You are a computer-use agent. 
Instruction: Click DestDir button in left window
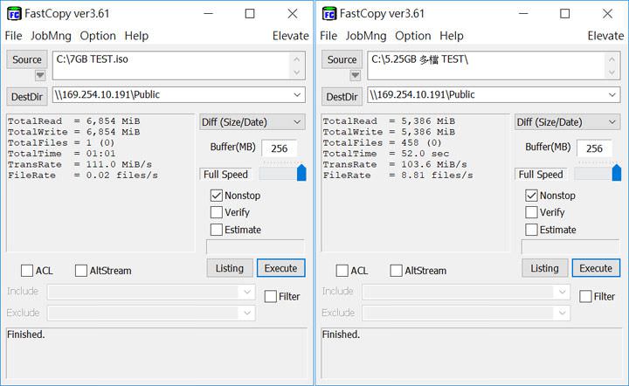tap(27, 97)
